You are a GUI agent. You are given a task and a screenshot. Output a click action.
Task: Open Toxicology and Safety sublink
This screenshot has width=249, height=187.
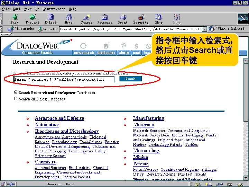click(87, 151)
